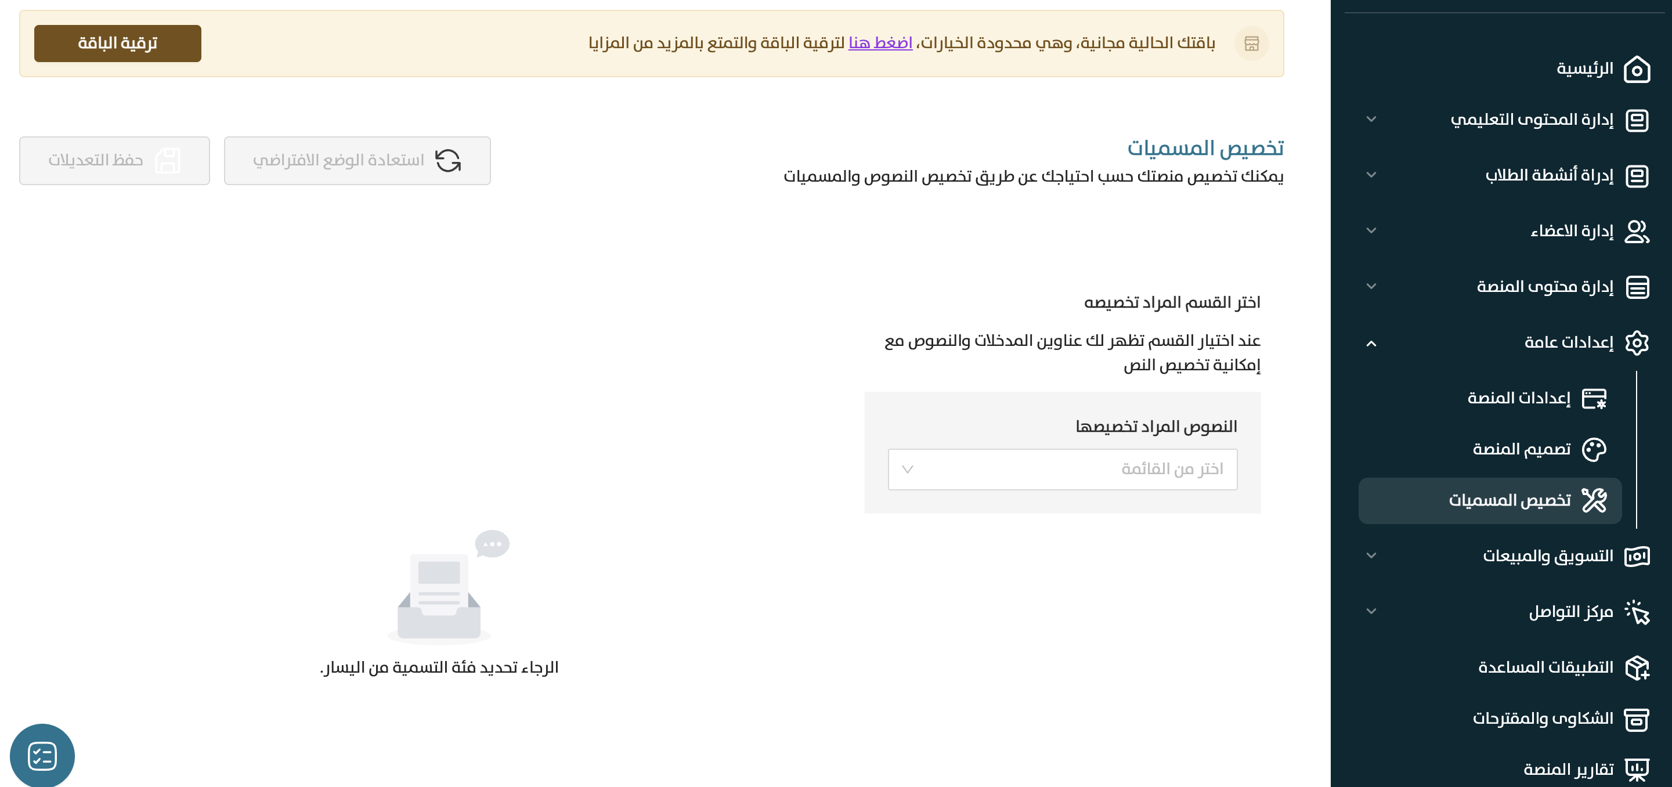Expand التسويق والمبيعات submenu chevron
The image size is (1672, 787).
point(1371,556)
